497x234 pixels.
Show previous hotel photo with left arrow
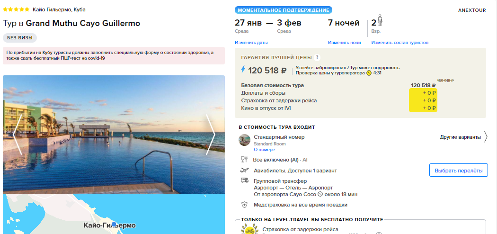click(18, 135)
